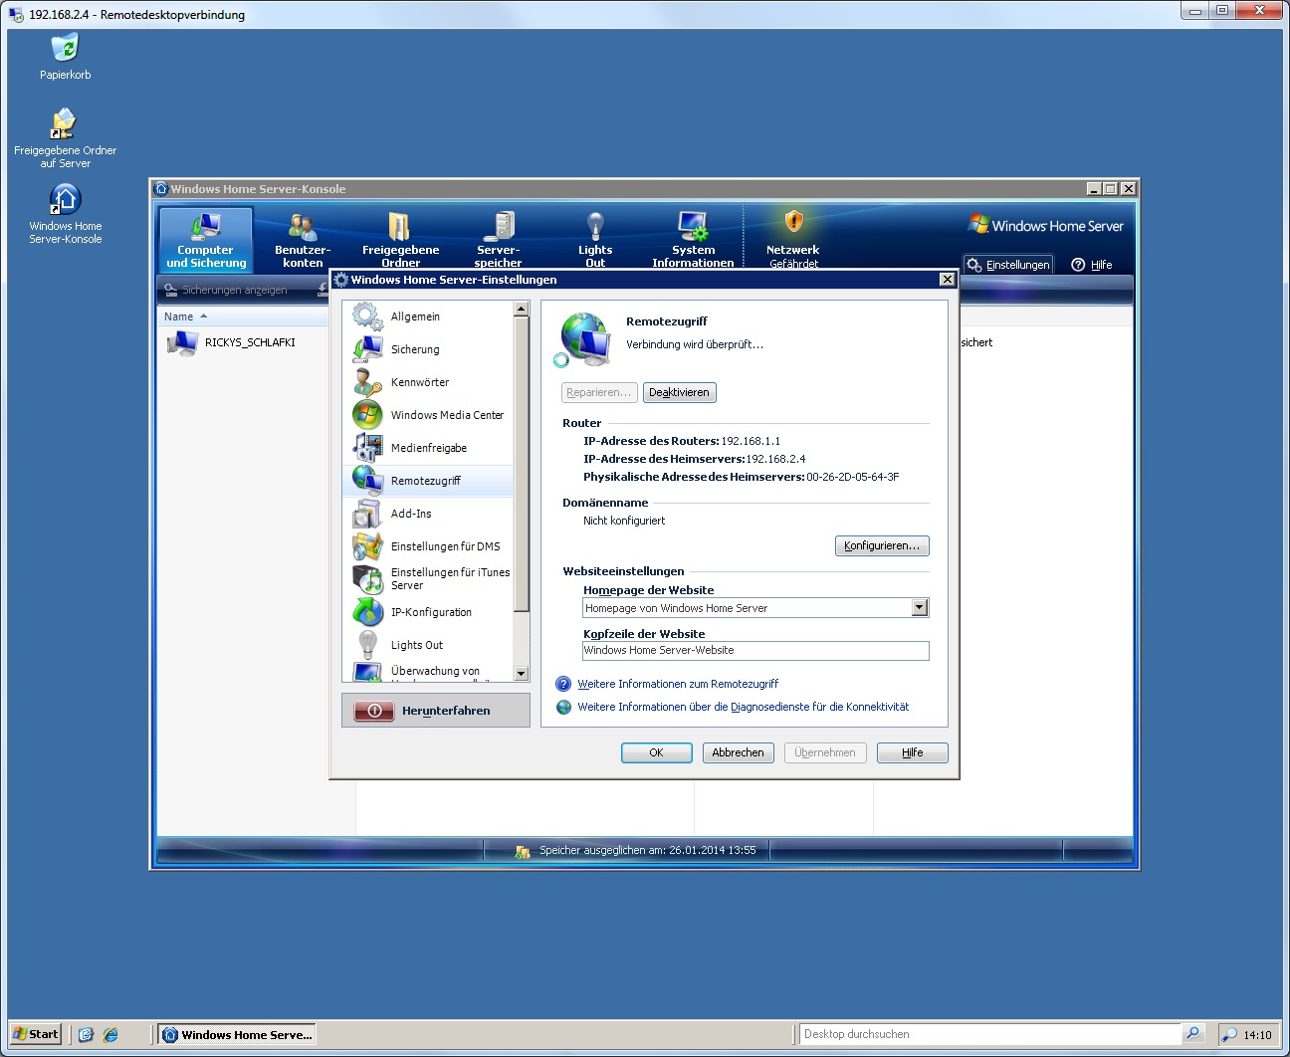Open Papierkorb desktop icon
Image resolution: width=1290 pixels, height=1057 pixels.
(x=66, y=57)
